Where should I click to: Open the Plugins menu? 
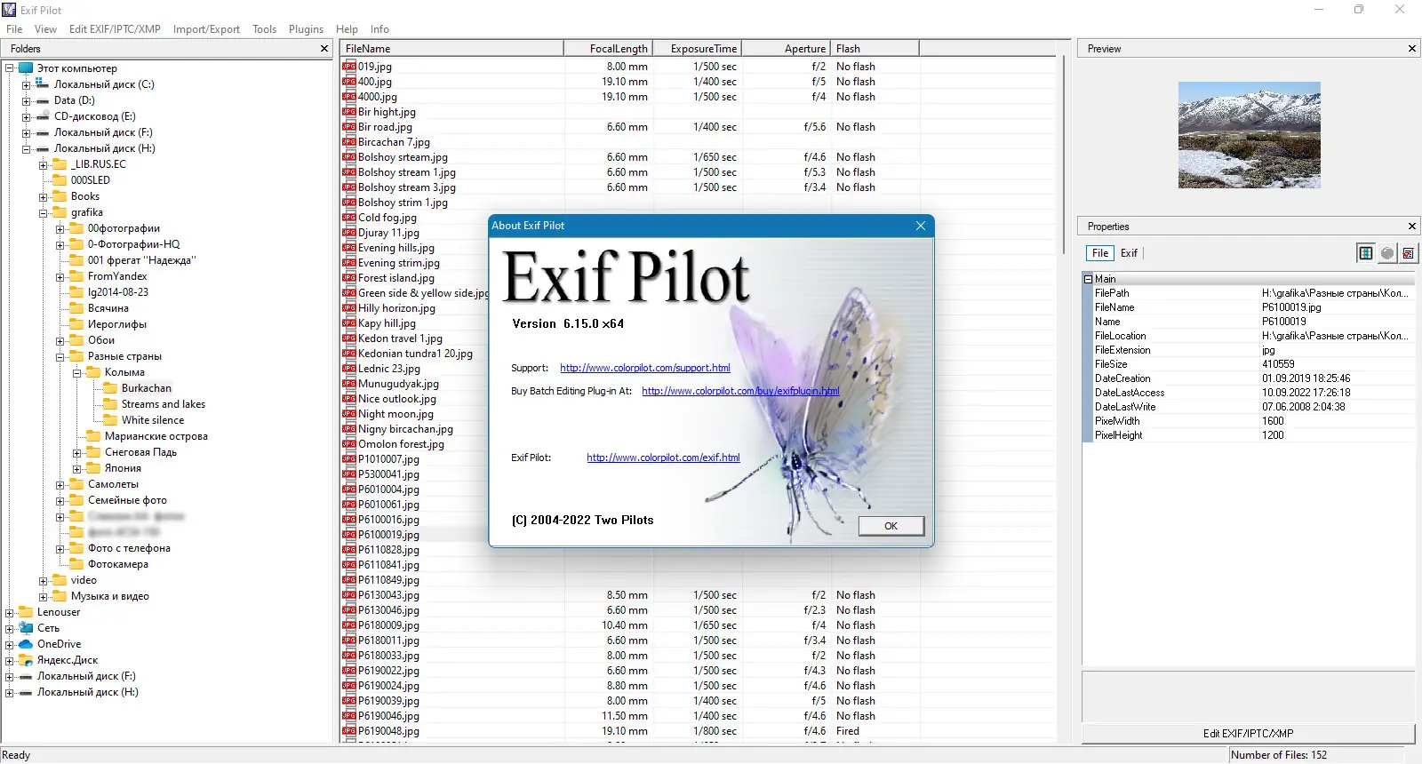tap(306, 29)
